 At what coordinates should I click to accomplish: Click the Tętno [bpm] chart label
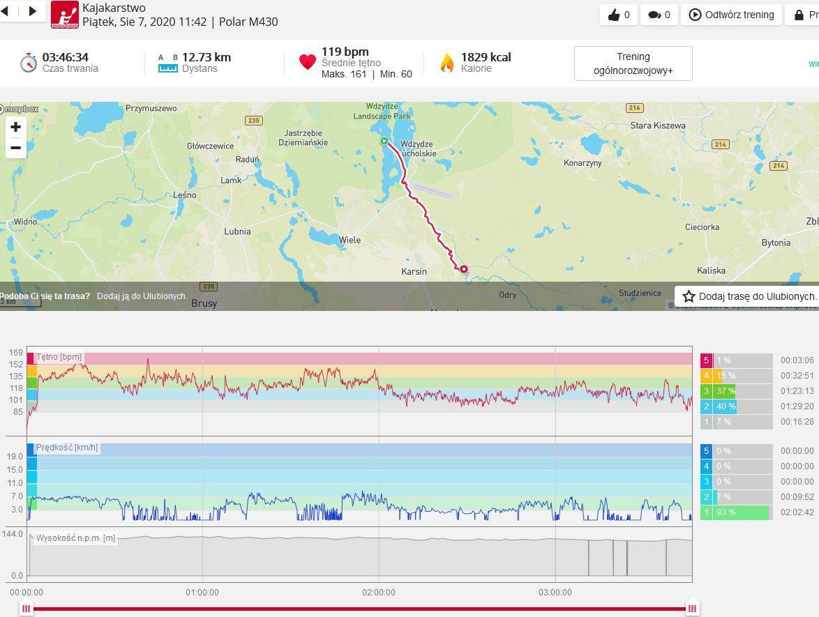pos(59,357)
